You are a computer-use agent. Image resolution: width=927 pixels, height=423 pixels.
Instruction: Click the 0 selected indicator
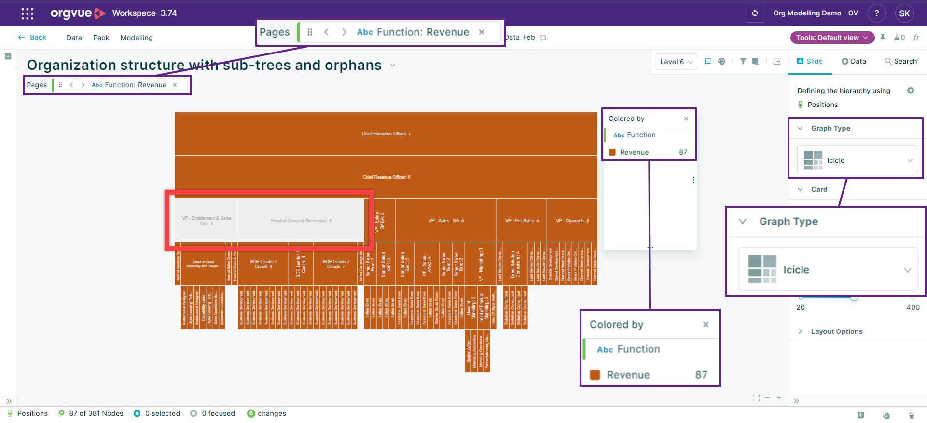point(157,413)
